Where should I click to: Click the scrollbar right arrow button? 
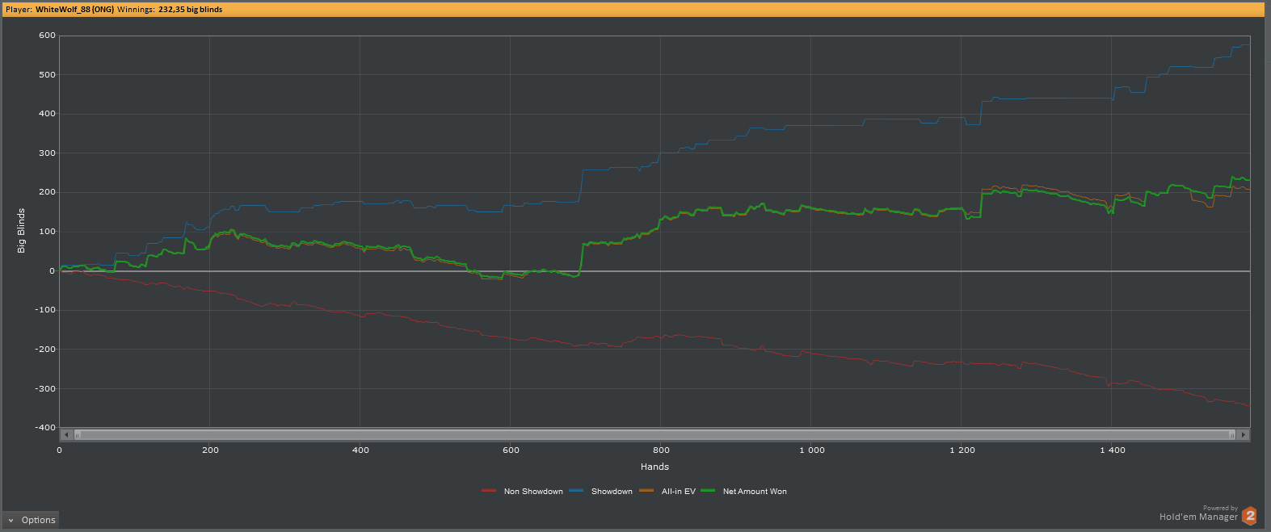pyautogui.click(x=1244, y=434)
